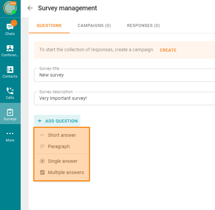Open the More menu in sidebar

[10, 137]
